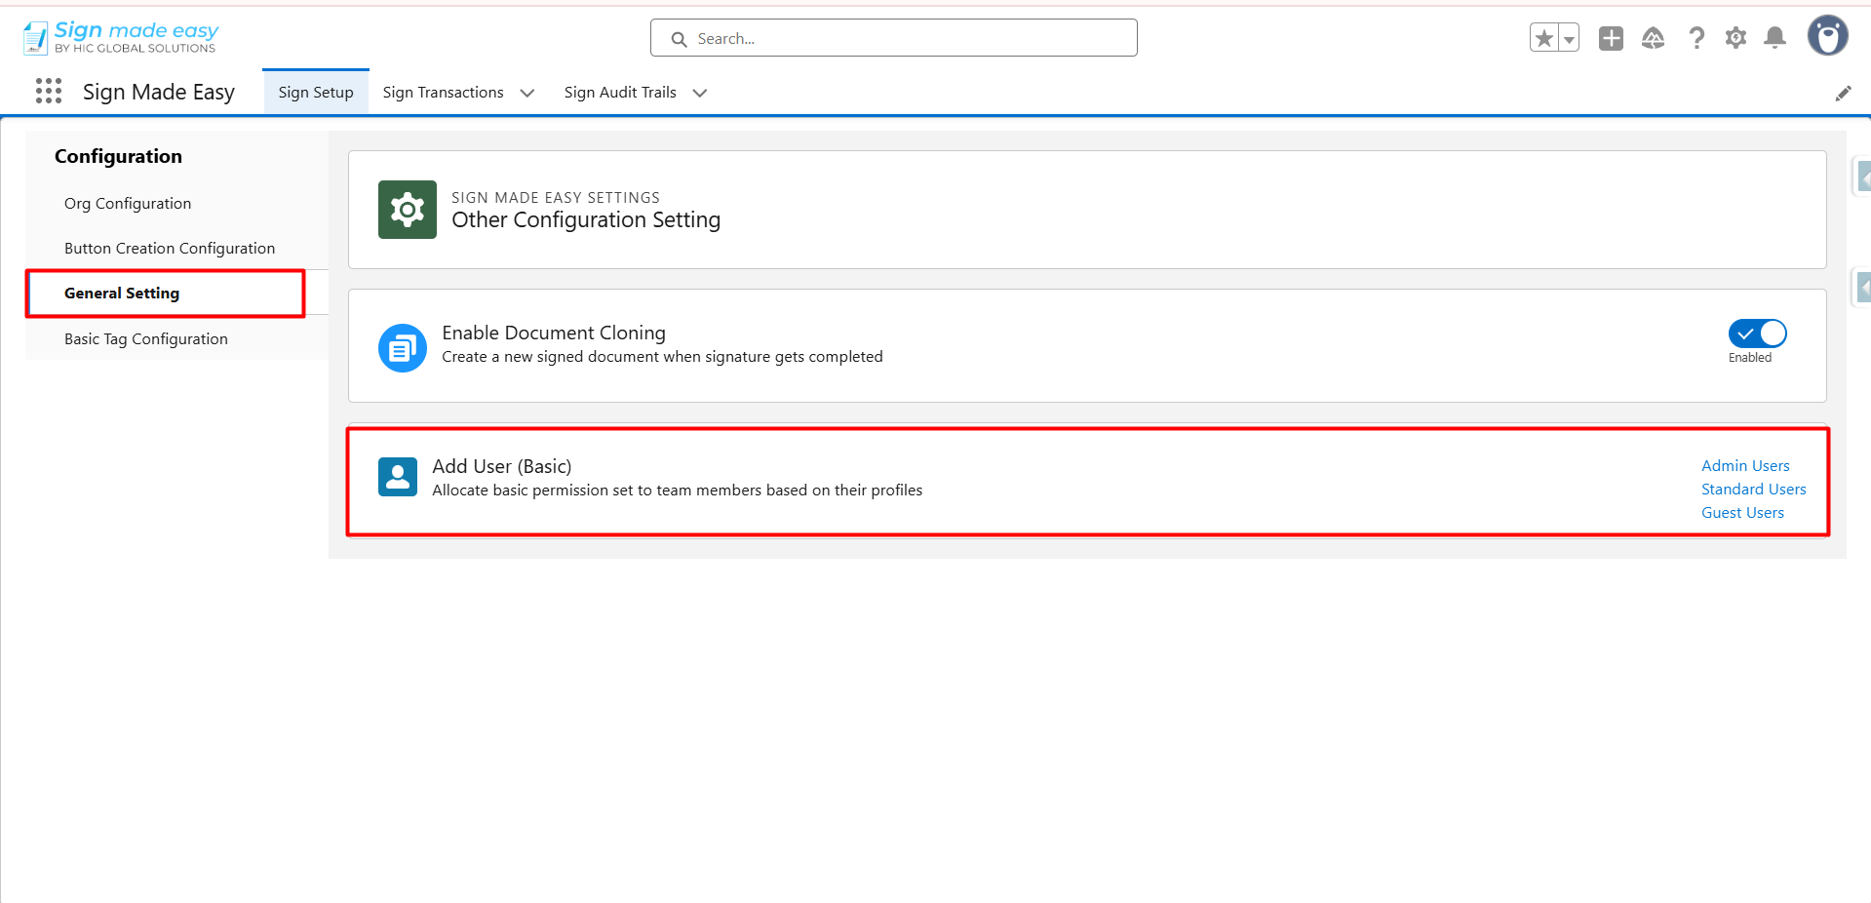Select Org Configuration in the sidebar
This screenshot has height=903, width=1871.
pyautogui.click(x=128, y=204)
